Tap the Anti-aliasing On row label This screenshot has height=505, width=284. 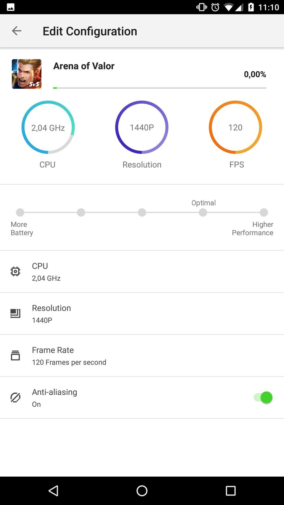[x=54, y=398]
